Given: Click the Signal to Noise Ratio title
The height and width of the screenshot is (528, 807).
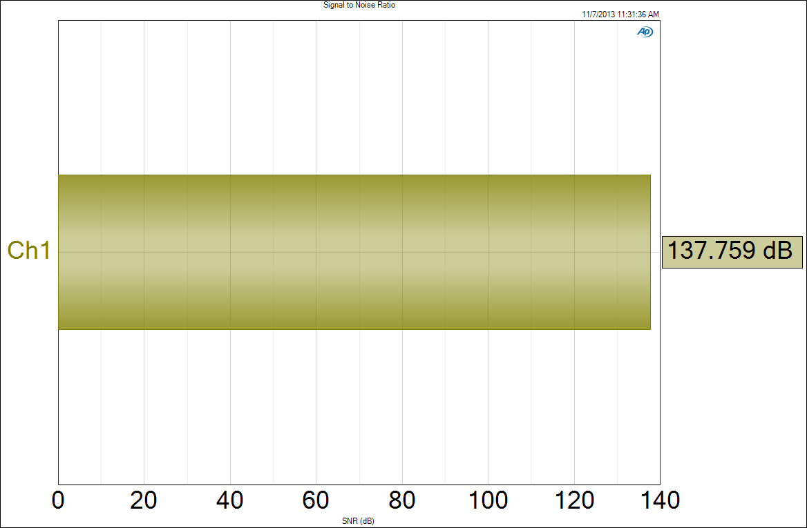Looking at the screenshot, I should click(359, 5).
